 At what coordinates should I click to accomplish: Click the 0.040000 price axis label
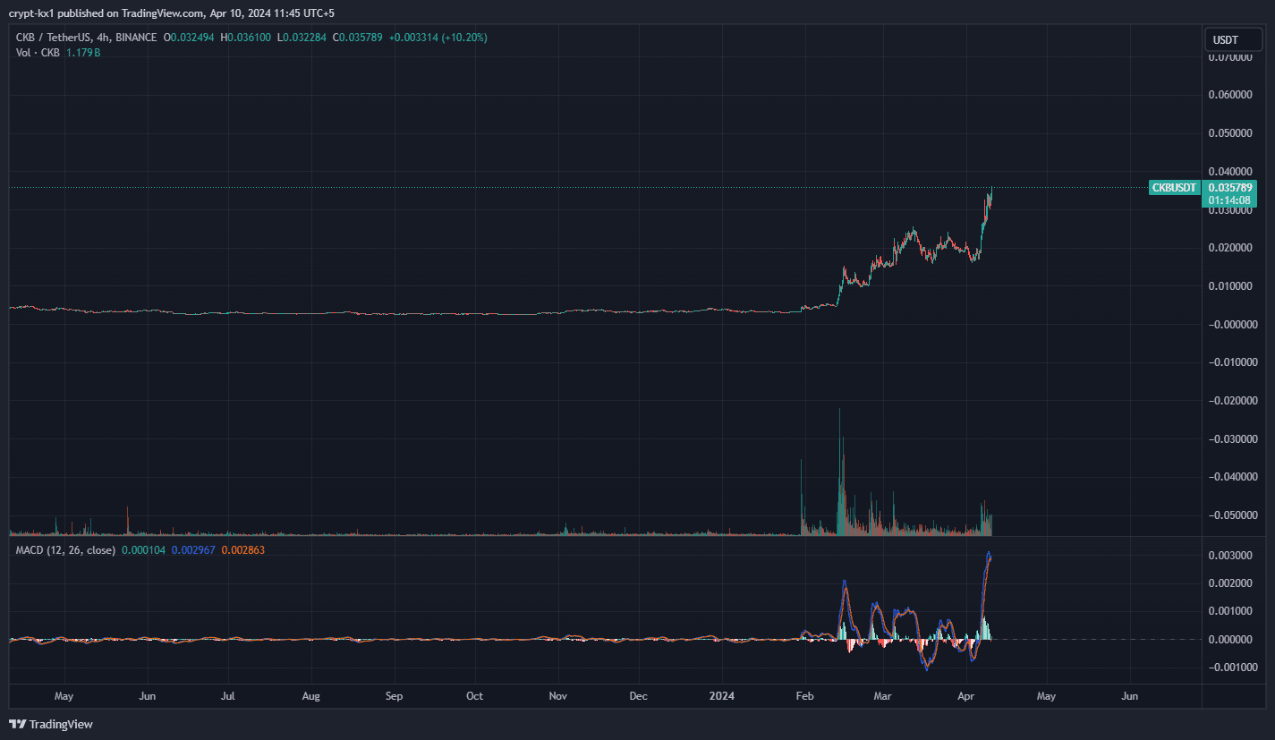point(1230,171)
